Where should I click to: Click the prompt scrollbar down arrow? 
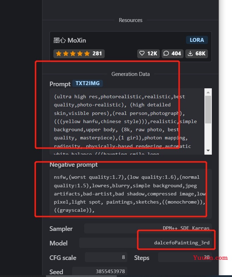[x=208, y=150]
